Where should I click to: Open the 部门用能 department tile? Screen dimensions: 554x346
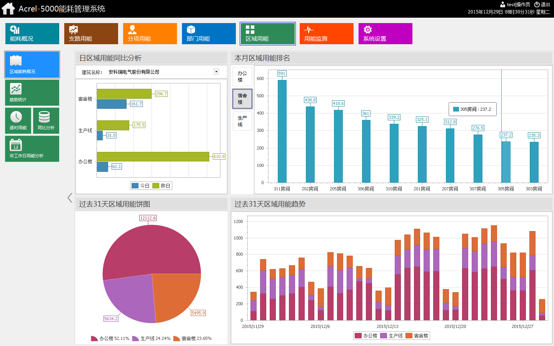[x=209, y=34]
